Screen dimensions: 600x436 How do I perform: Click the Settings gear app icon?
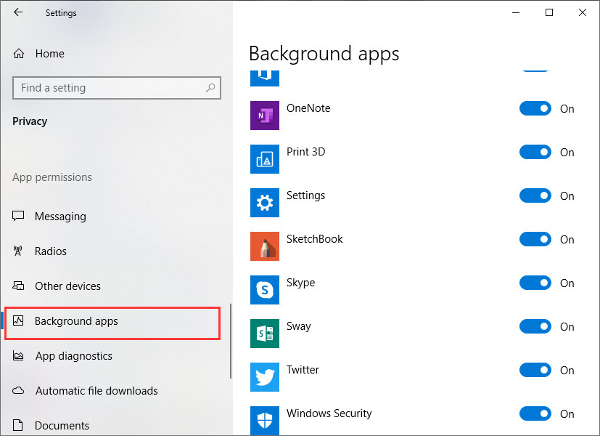click(264, 203)
